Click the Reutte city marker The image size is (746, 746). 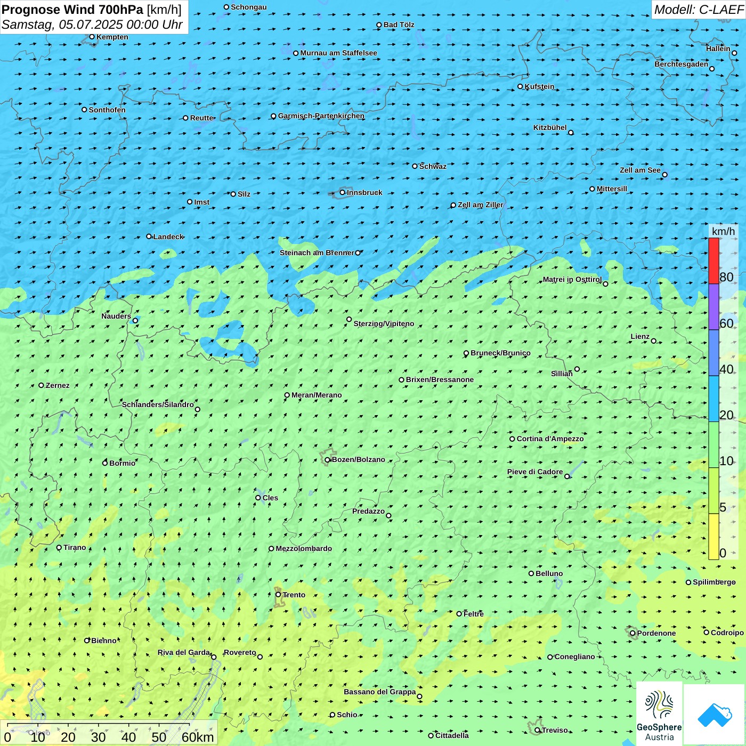[186, 118]
